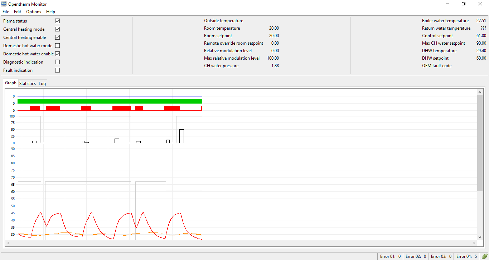Click the Relative modulation level label
The width and height of the screenshot is (489, 260).
[228, 51]
